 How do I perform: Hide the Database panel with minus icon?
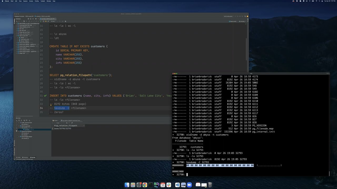pos(38,19)
